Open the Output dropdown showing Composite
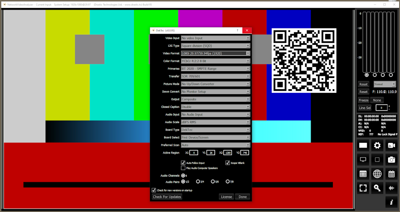This screenshot has width=400, height=212. [216, 99]
